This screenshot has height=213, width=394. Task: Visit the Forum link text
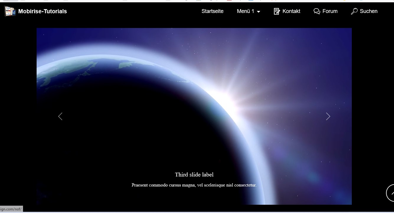click(330, 11)
